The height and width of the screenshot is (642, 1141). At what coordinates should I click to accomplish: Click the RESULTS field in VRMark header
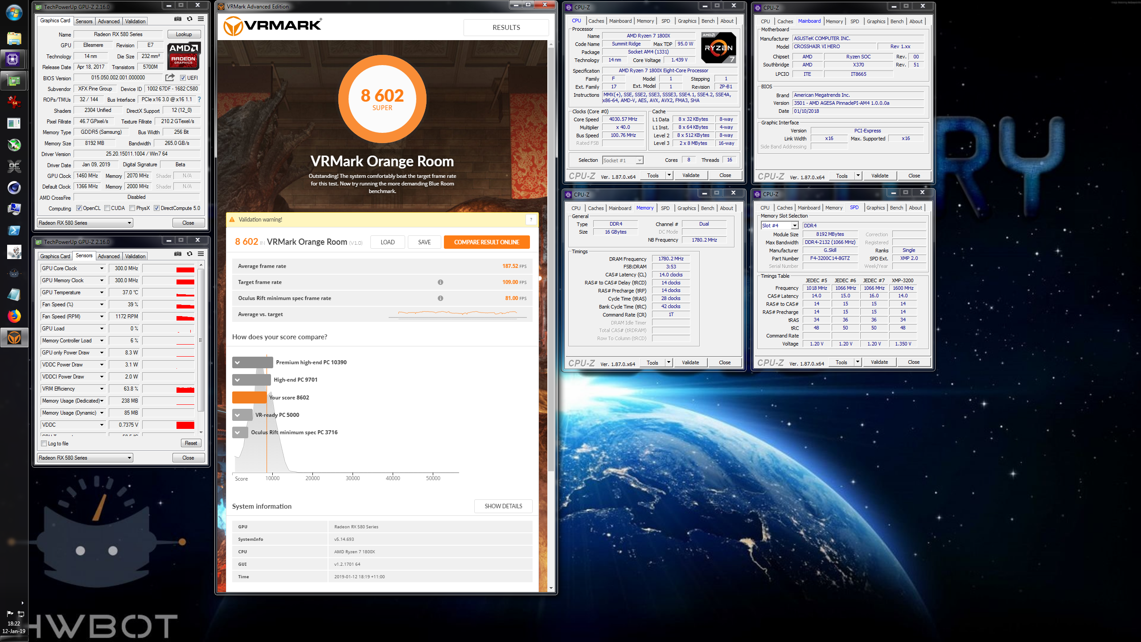[506, 28]
